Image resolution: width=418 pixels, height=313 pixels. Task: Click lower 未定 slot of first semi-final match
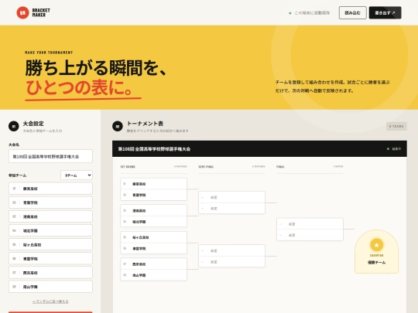pos(231,209)
